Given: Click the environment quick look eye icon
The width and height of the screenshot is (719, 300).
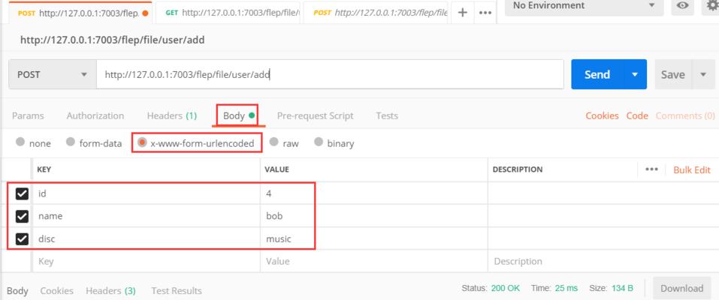Looking at the screenshot, I should (x=683, y=6).
